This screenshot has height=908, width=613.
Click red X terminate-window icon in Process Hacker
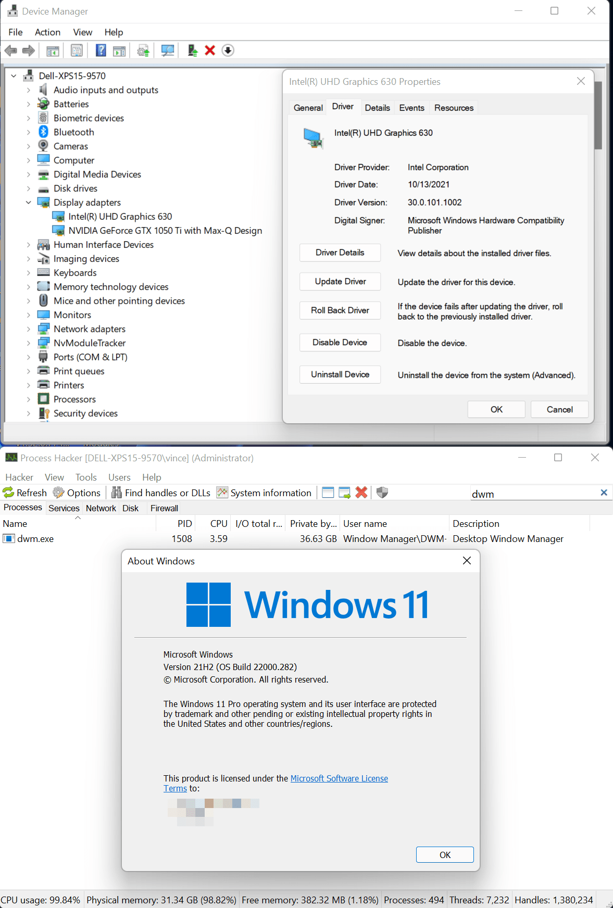coord(361,493)
